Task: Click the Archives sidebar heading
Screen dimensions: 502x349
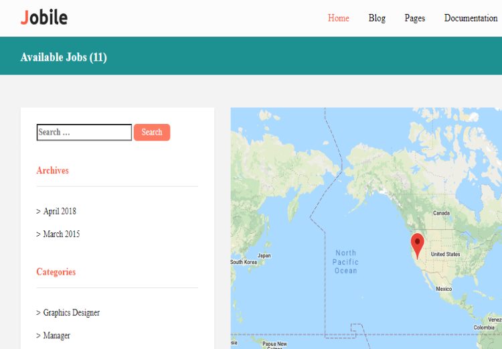Action: click(52, 171)
